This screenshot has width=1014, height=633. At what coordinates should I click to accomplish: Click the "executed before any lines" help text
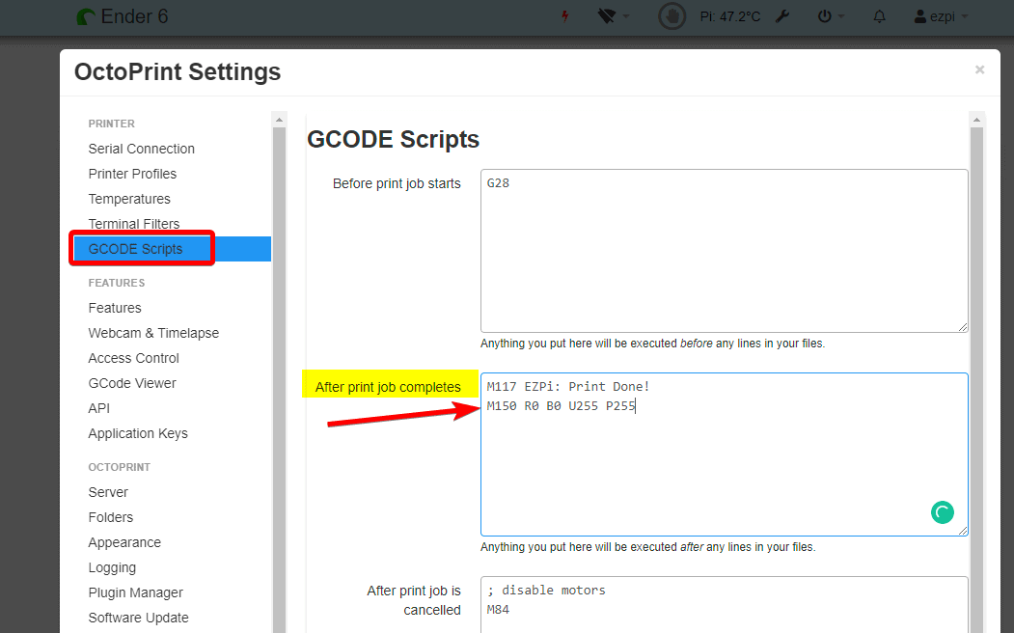[652, 344]
